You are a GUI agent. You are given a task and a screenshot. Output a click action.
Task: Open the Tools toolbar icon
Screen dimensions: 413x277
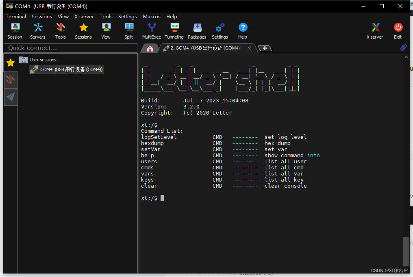coord(60,28)
